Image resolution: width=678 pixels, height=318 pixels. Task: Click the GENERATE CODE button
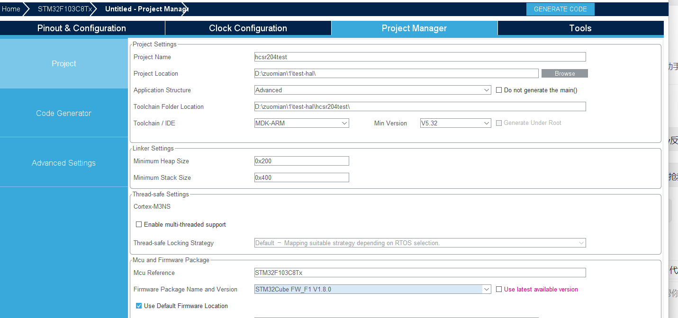[x=560, y=9]
